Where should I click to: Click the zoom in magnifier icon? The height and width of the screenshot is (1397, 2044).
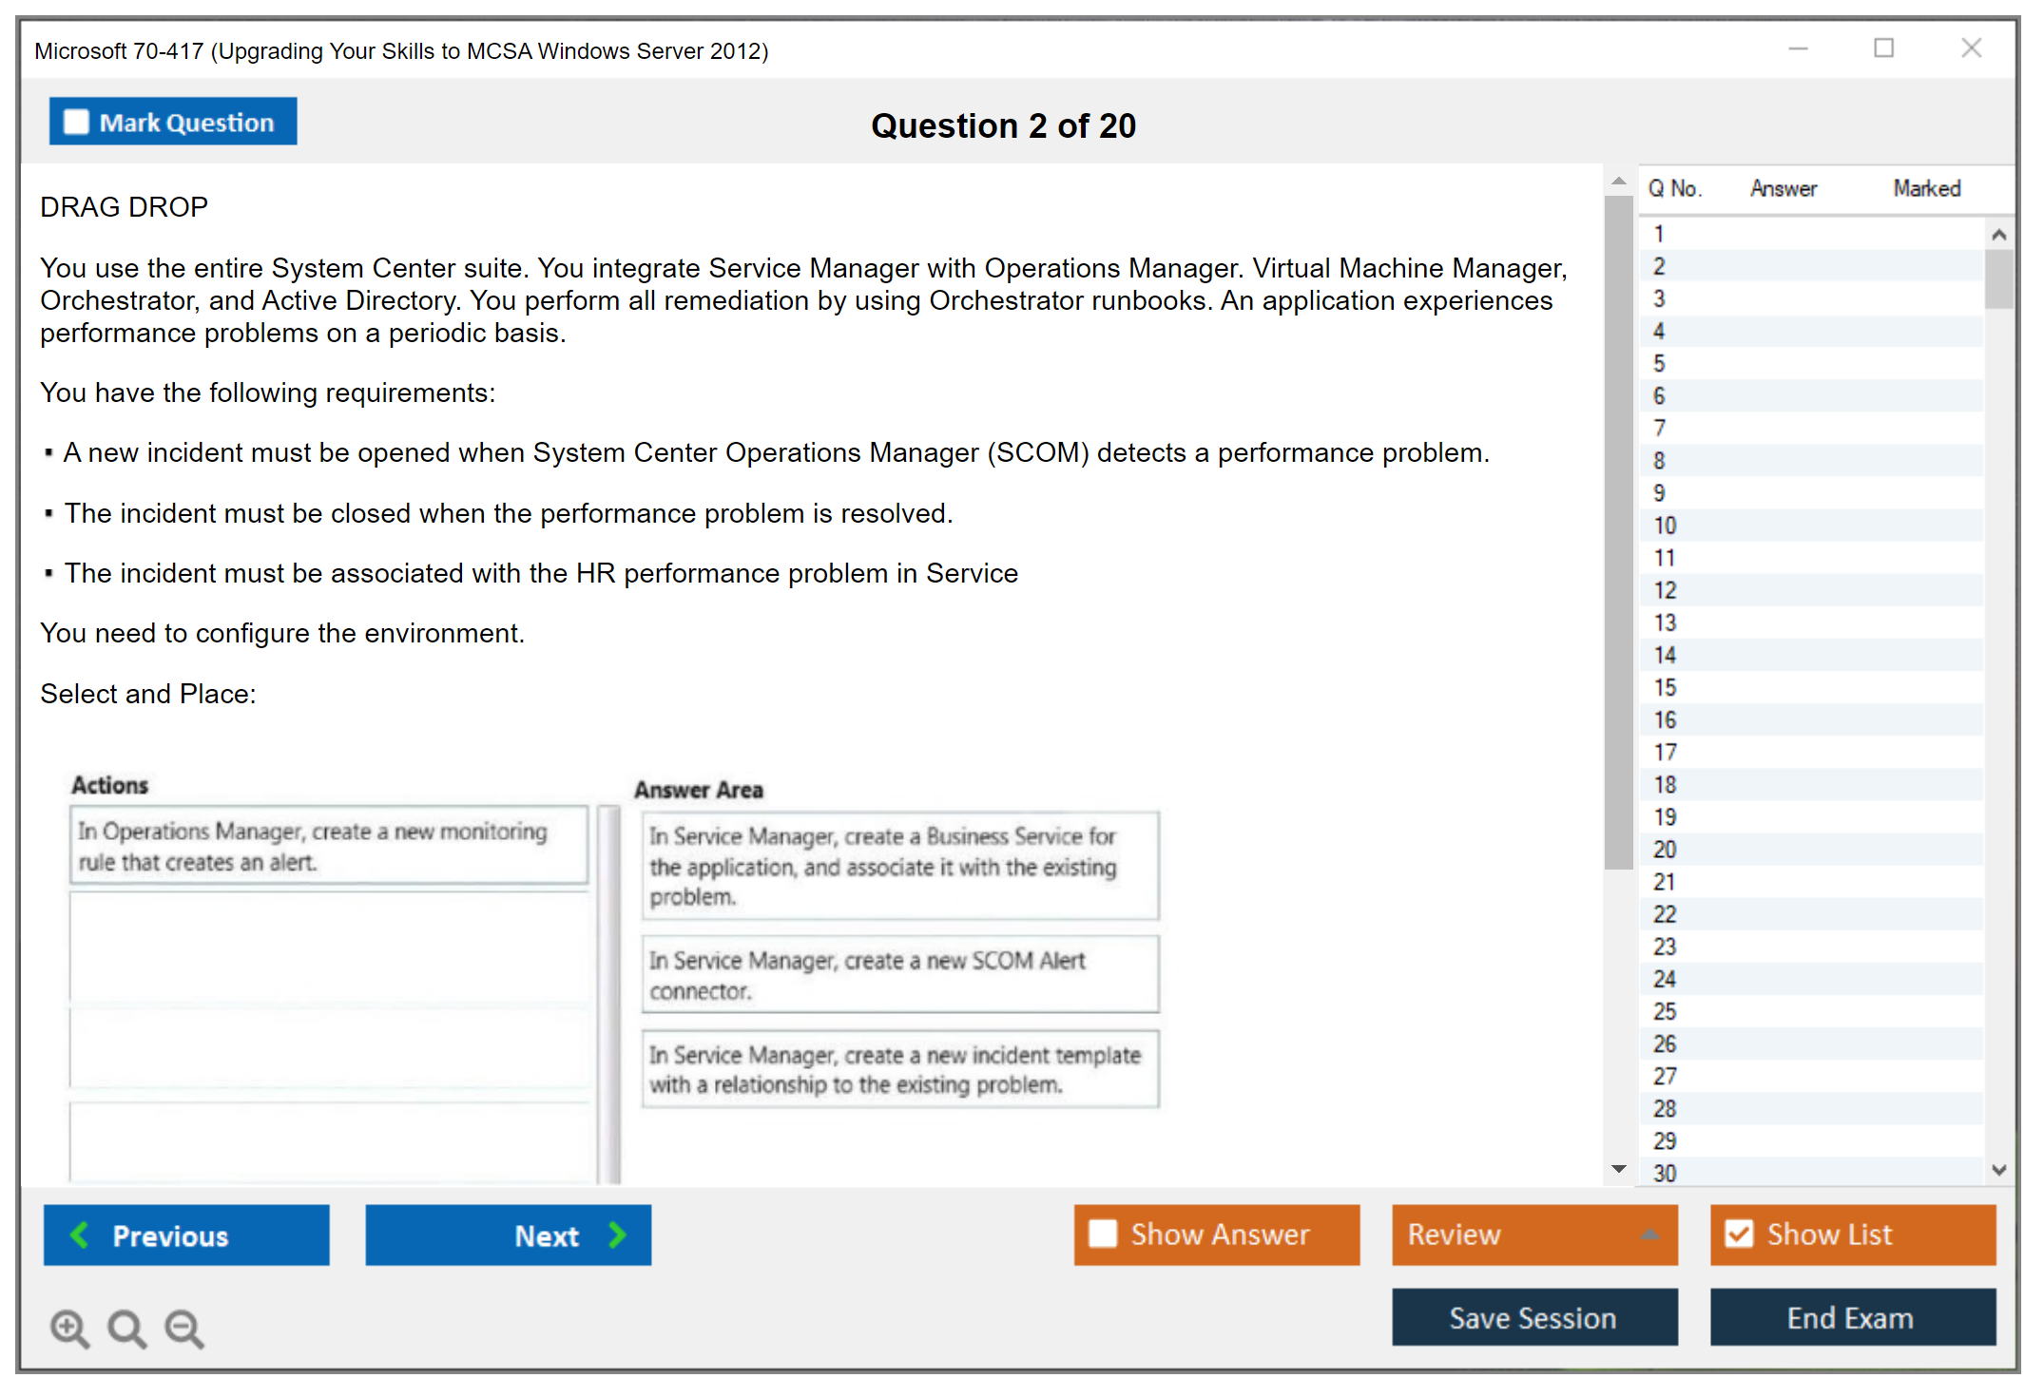tap(69, 1328)
